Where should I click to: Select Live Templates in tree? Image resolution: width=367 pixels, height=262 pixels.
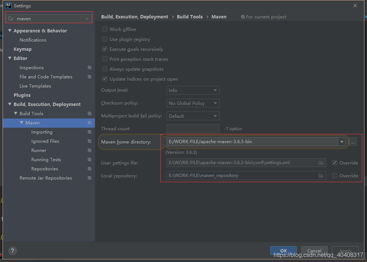coord(35,86)
